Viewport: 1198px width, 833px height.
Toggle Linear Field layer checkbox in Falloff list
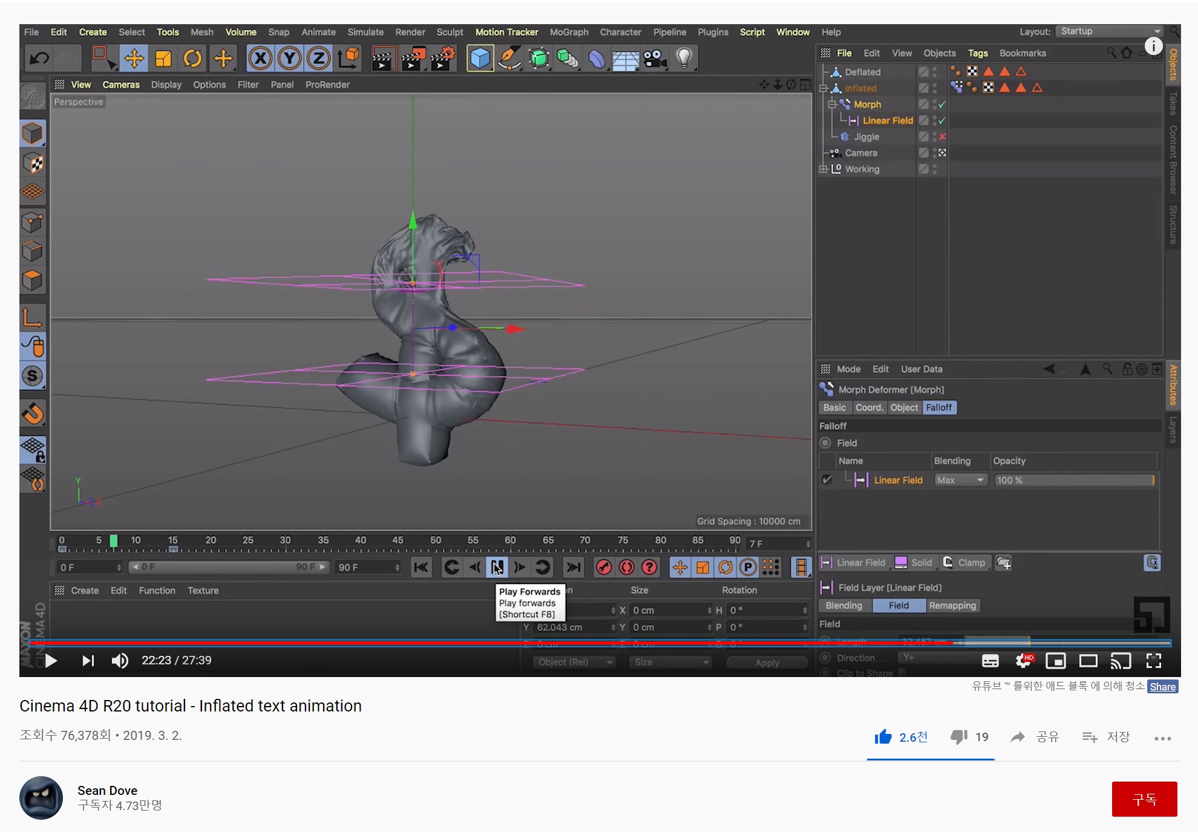coord(827,480)
